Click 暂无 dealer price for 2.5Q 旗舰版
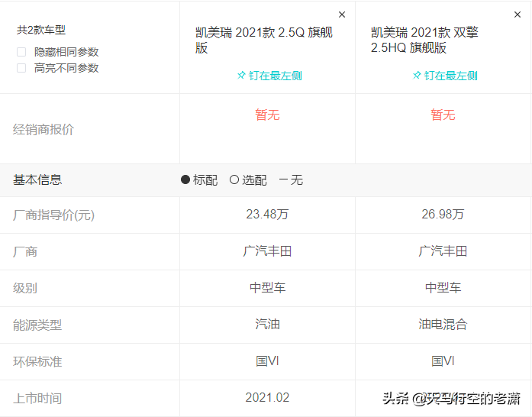Screen dimensions: 532x417 (267, 115)
